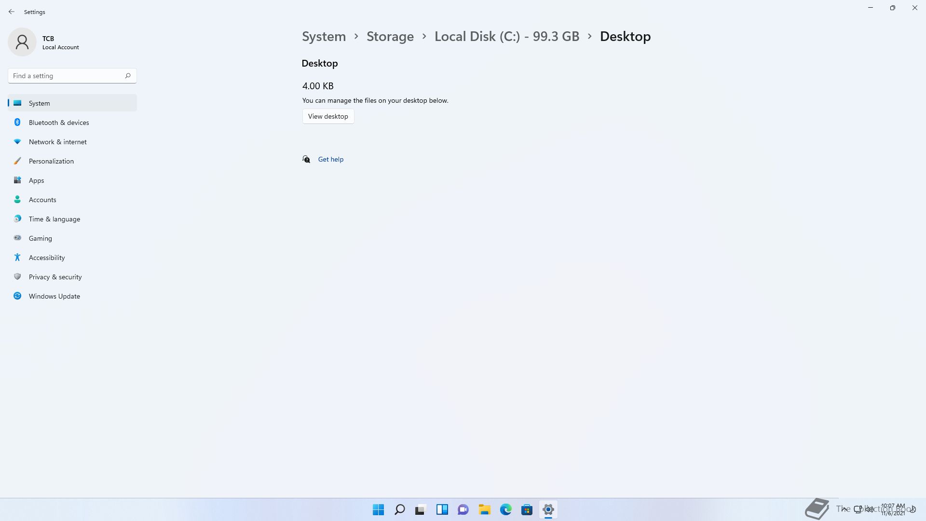Open Bluetooth & devices settings
926x521 pixels.
[x=59, y=123]
